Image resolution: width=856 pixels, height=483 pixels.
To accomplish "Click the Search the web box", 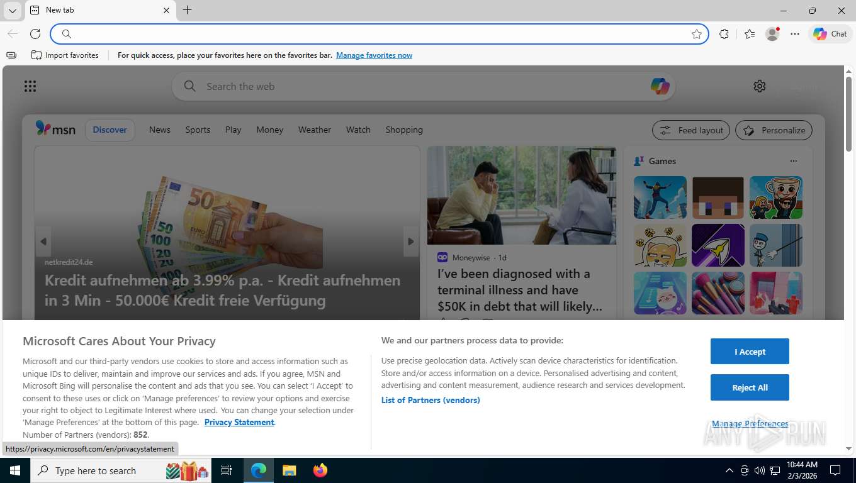I will tap(423, 86).
